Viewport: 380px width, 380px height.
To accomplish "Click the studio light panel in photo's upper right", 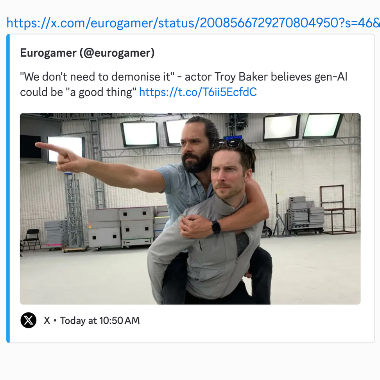I will coord(322,125).
